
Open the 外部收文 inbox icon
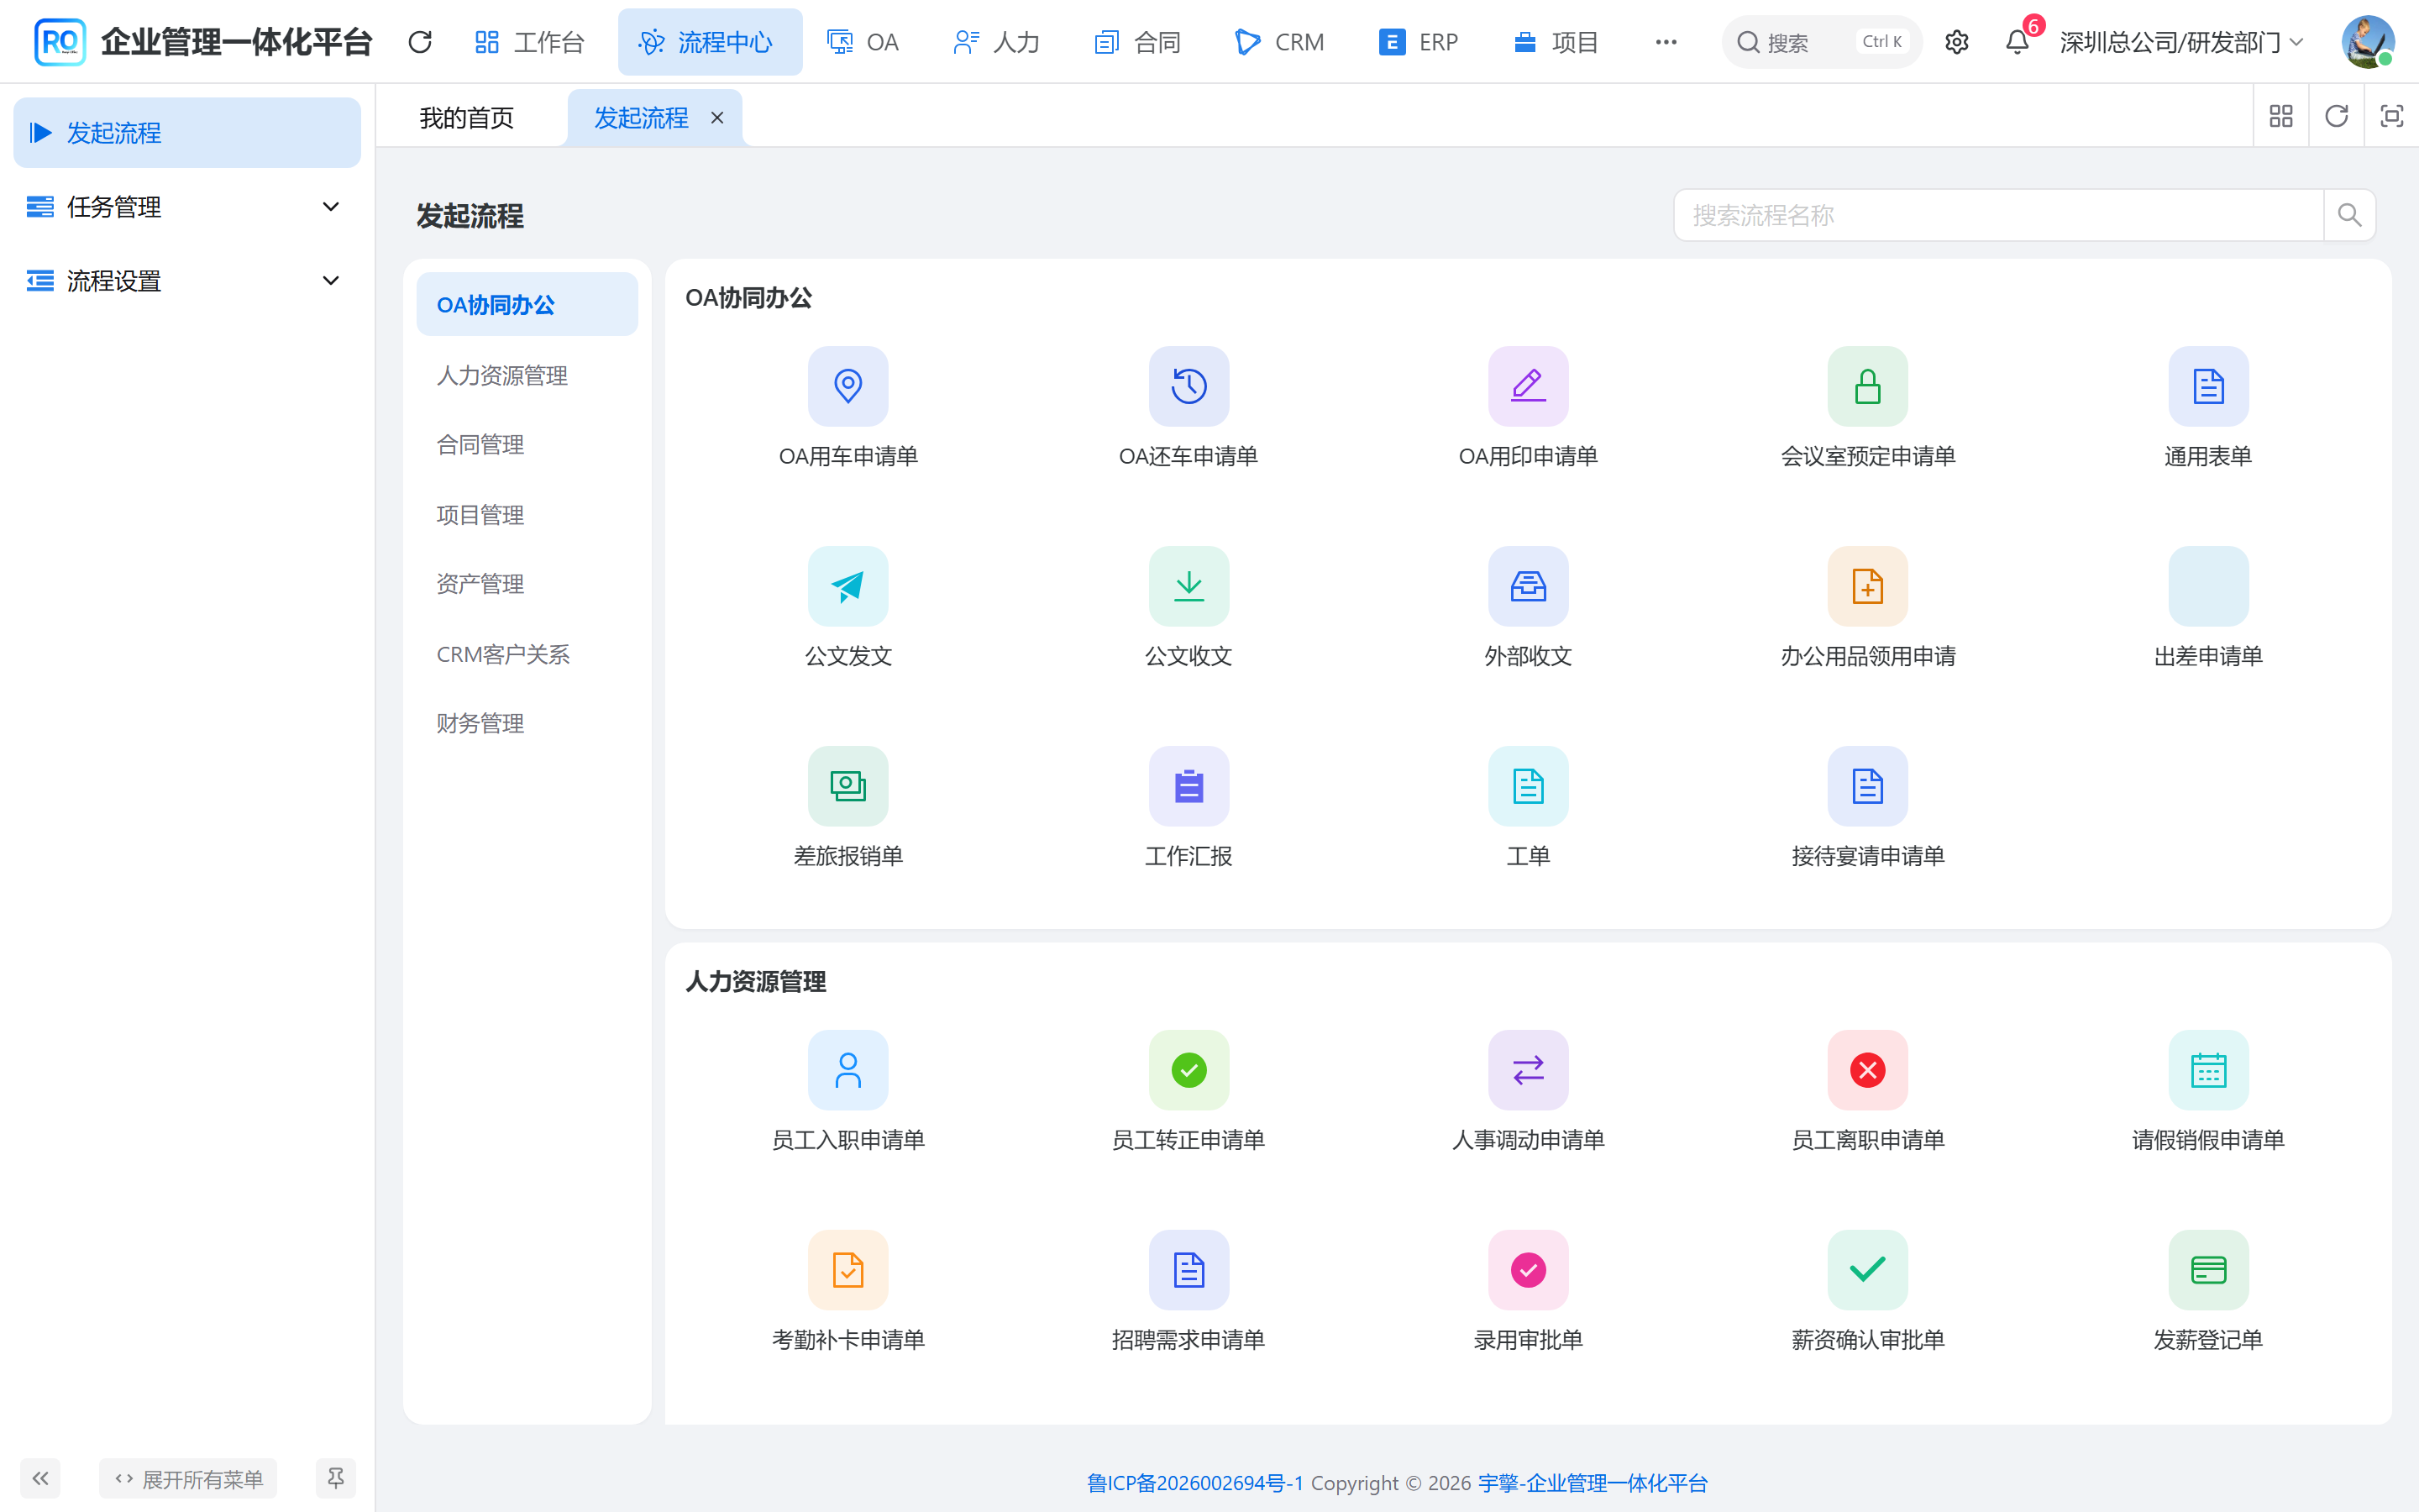click(1529, 586)
